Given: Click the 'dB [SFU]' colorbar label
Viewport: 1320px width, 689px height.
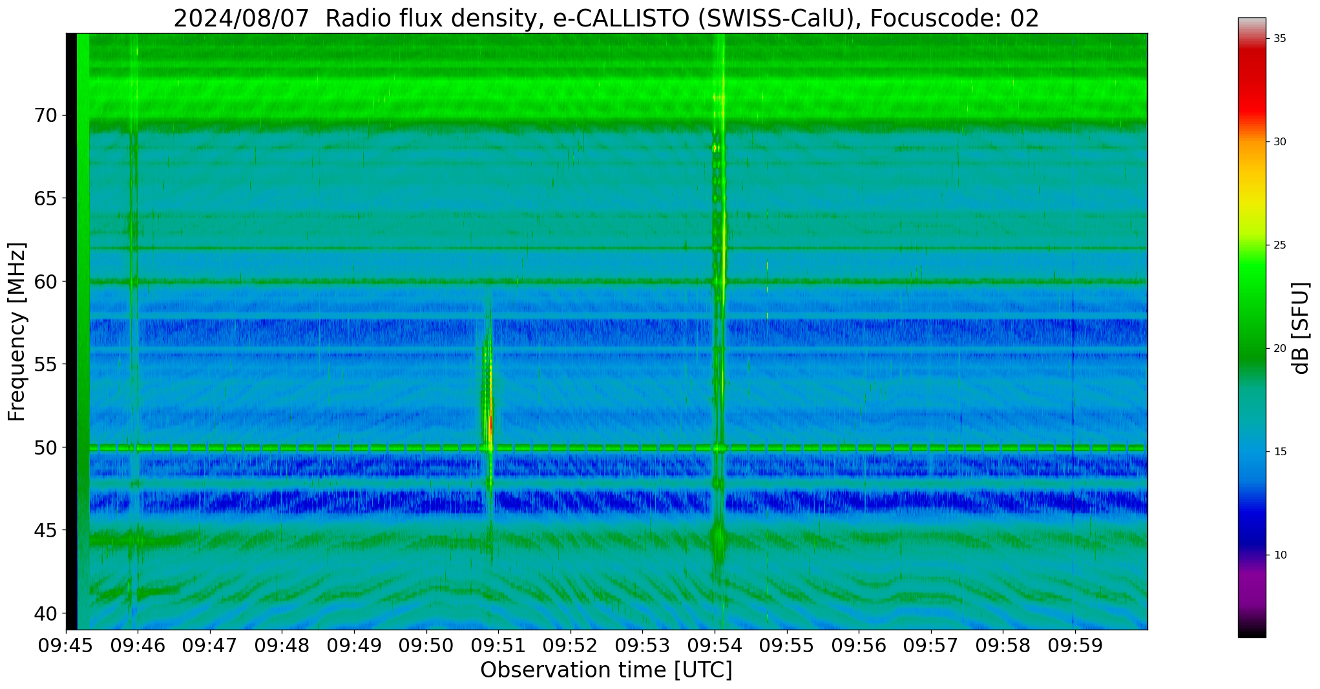Looking at the screenshot, I should [1301, 328].
